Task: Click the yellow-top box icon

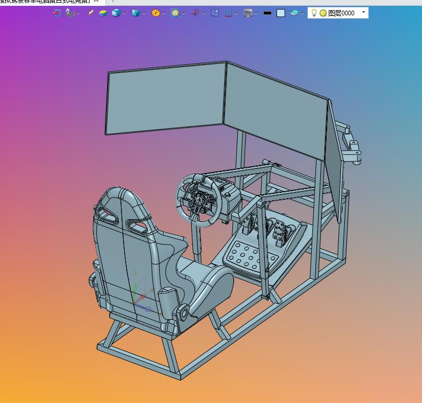Action: coord(103,13)
